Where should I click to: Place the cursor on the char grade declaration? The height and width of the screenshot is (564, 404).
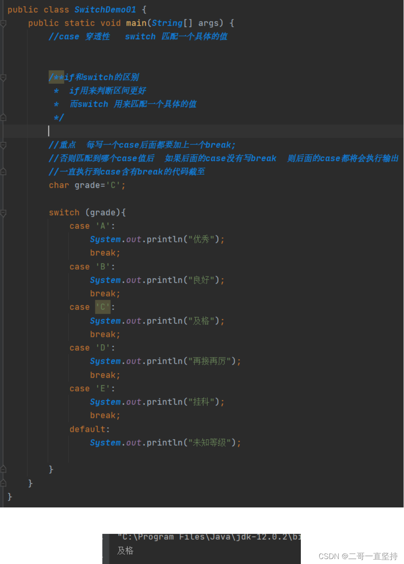pos(87,185)
